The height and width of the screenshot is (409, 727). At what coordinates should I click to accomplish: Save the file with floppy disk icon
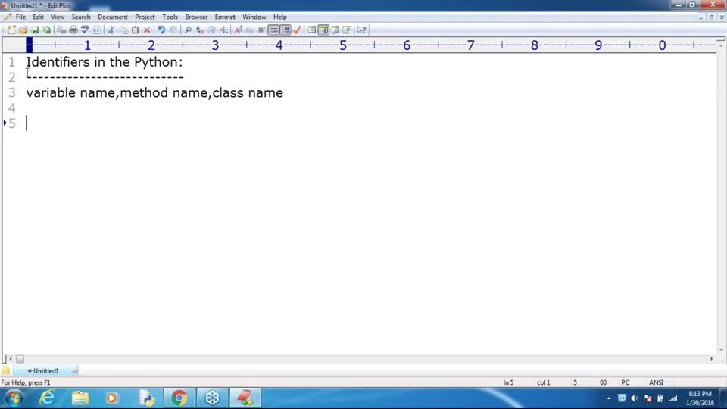pos(36,30)
